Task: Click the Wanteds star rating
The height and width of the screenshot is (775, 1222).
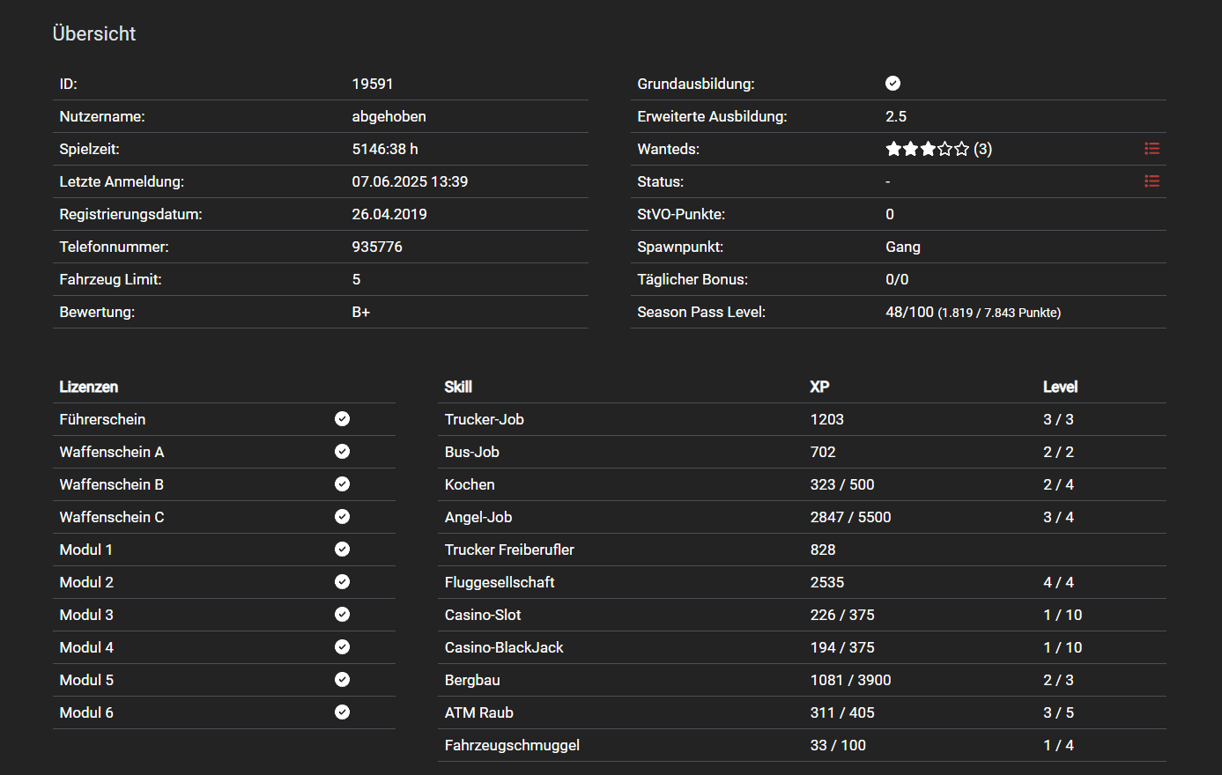Action: [927, 149]
